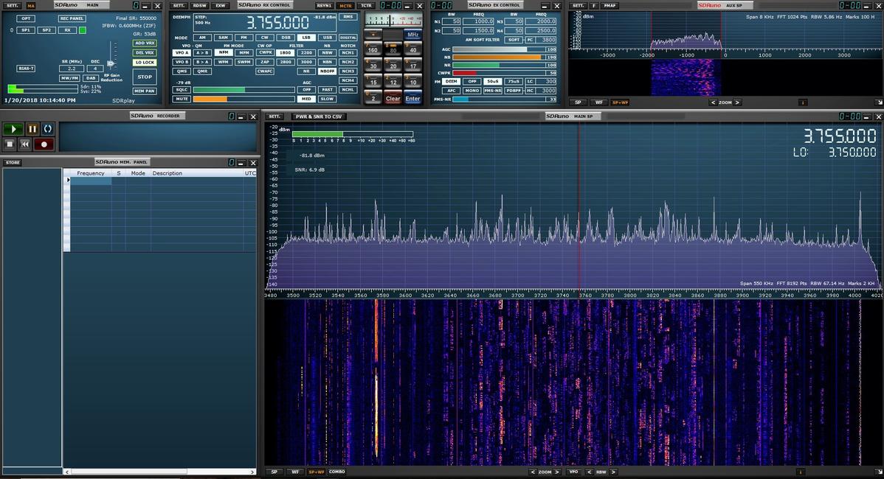Open the SR (MHz) sample rate box
Viewport: 884px width, 479px height.
[x=72, y=68]
